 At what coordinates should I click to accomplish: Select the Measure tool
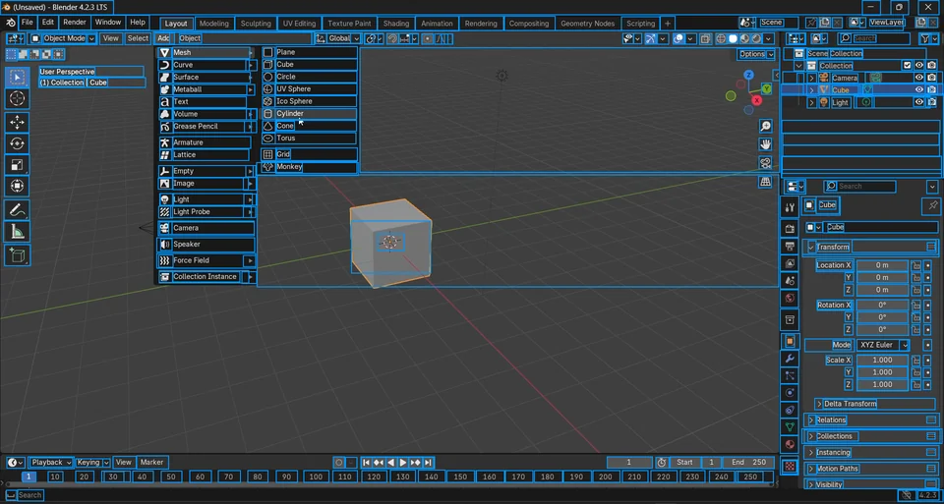pyautogui.click(x=17, y=232)
